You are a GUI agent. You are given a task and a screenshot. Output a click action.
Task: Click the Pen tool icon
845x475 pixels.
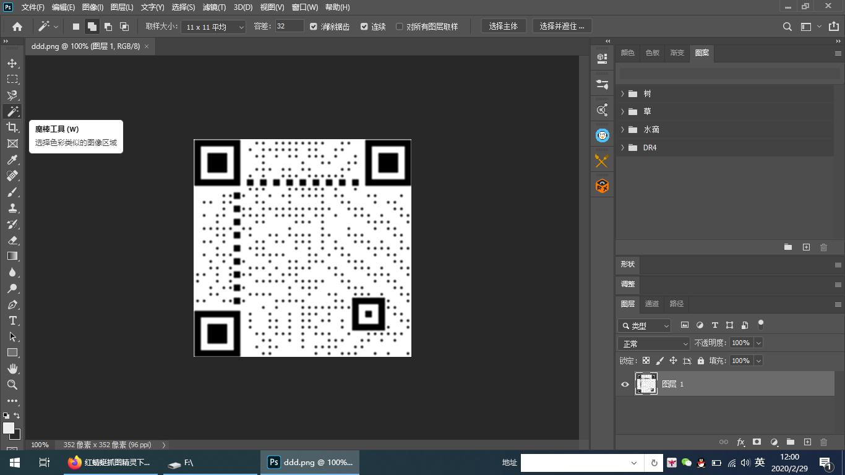coord(12,304)
